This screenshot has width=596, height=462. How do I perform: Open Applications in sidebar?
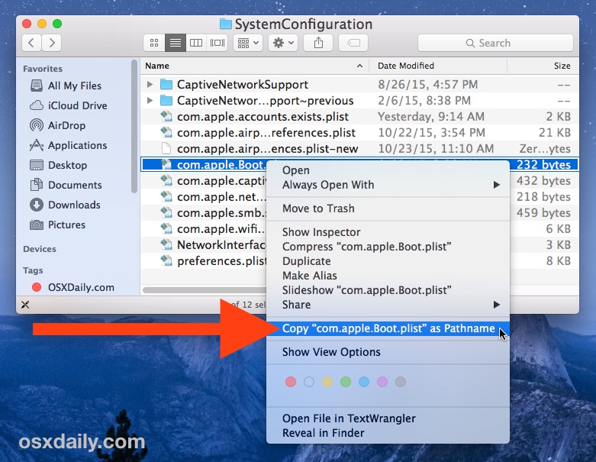coord(69,145)
